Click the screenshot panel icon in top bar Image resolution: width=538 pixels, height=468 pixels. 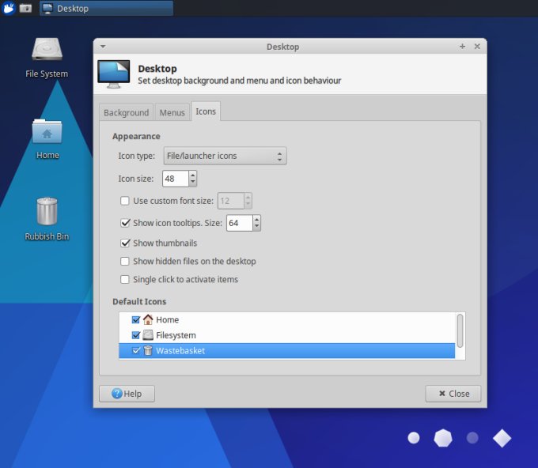[x=25, y=8]
